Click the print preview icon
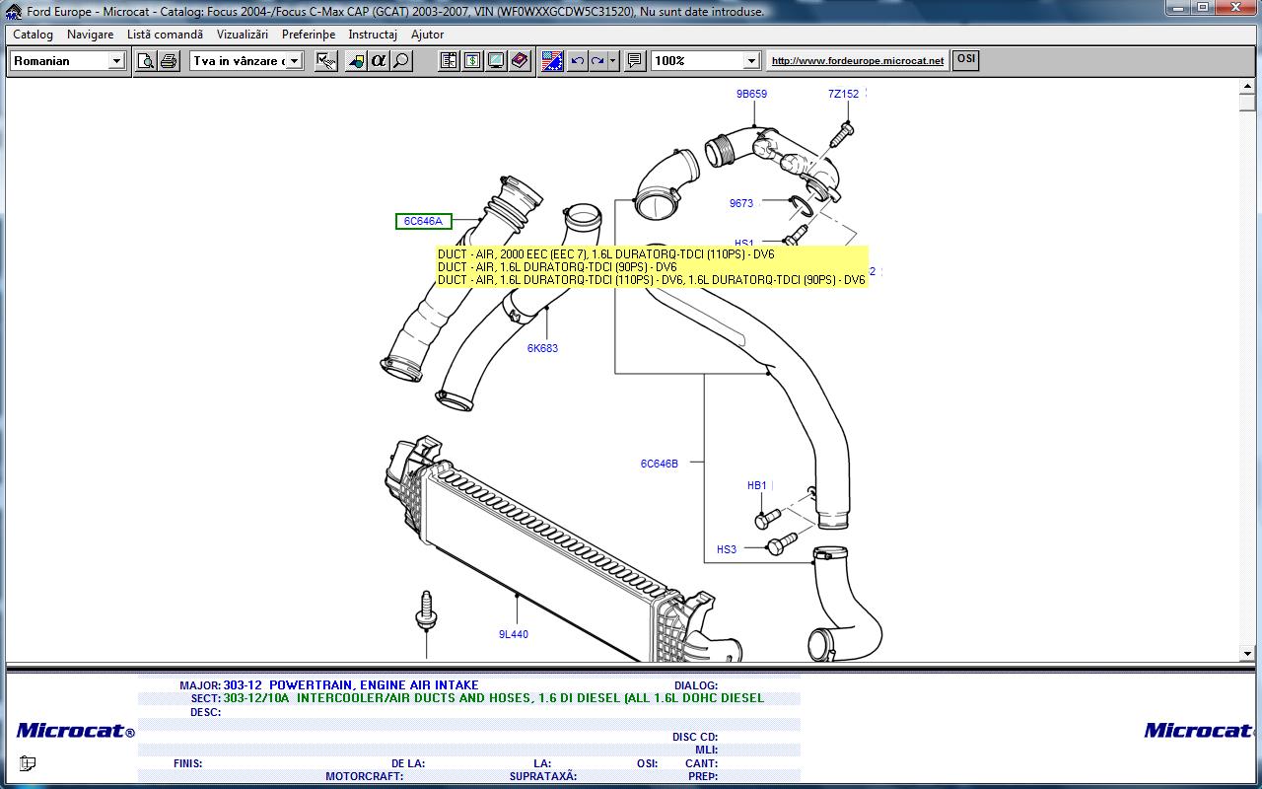The width and height of the screenshot is (1262, 789). tap(146, 61)
